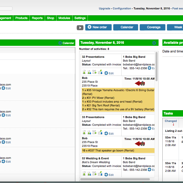This screenshot has height=183, width=183.
Task: Click the first green download icon in order 32
Action: click(x=84, y=72)
